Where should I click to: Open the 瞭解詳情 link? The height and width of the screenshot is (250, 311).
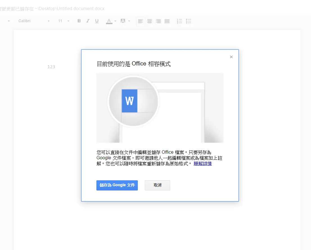coord(203,164)
